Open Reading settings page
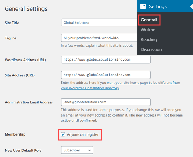193x157 pixels. (x=149, y=40)
